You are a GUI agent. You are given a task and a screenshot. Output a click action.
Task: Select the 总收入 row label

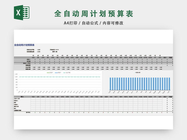(29, 60)
